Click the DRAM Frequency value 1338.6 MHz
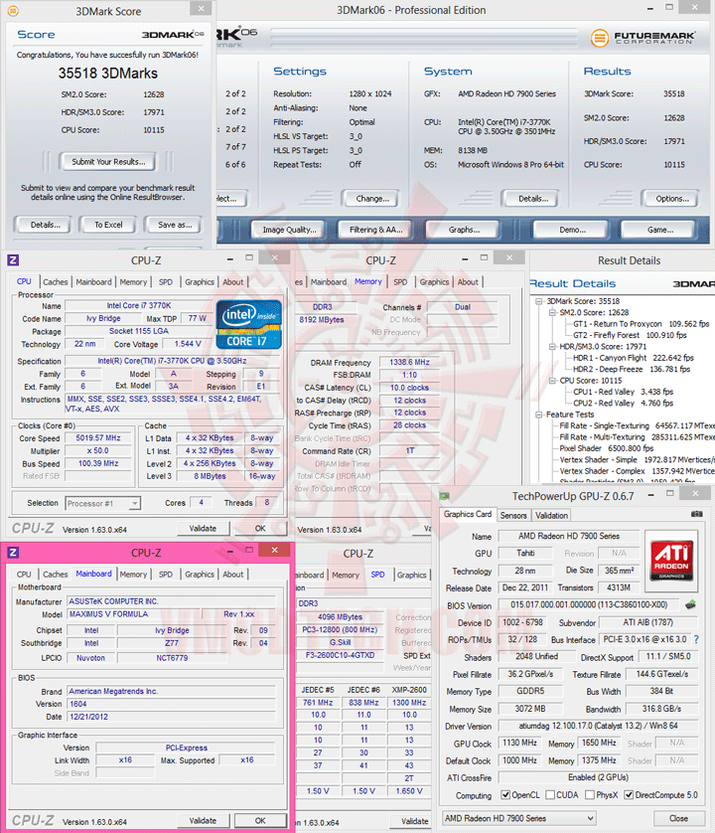The width and height of the screenshot is (715, 833). 410,362
